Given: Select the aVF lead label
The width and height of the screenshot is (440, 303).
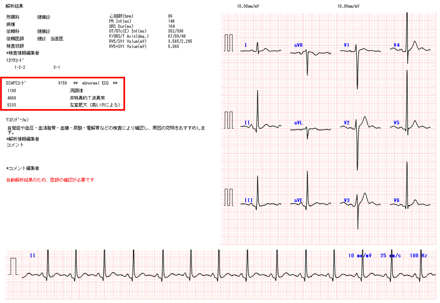Looking at the screenshot, I should (x=298, y=200).
